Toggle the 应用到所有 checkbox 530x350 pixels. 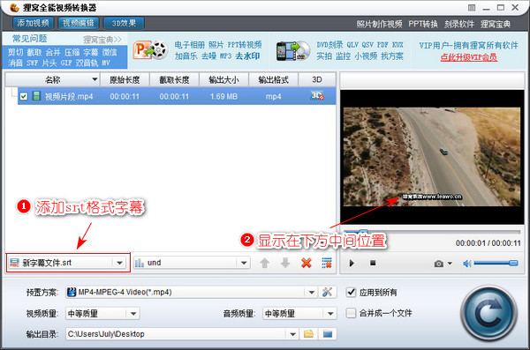[x=352, y=292]
